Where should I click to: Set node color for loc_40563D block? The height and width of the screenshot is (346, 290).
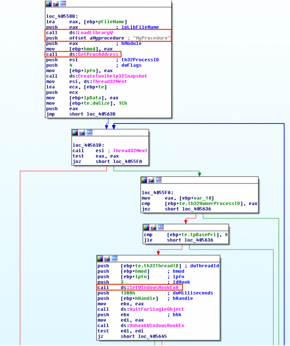[x=75, y=132]
